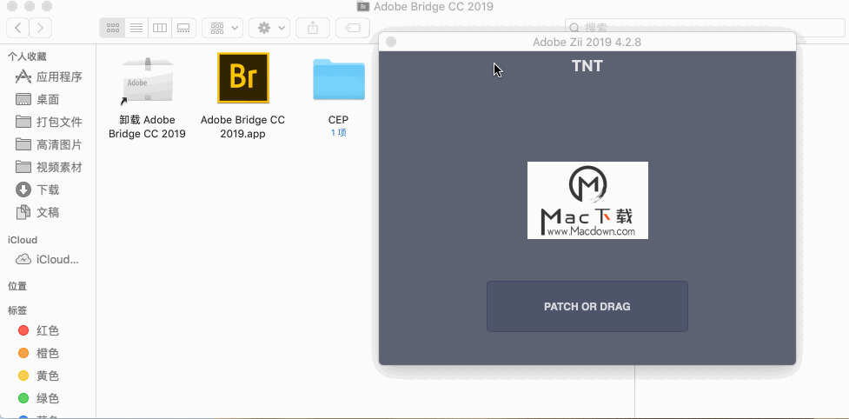Click the Adobe Bridge CC 2019.app file name
Viewport: 849px width, 419px height.
click(x=242, y=126)
